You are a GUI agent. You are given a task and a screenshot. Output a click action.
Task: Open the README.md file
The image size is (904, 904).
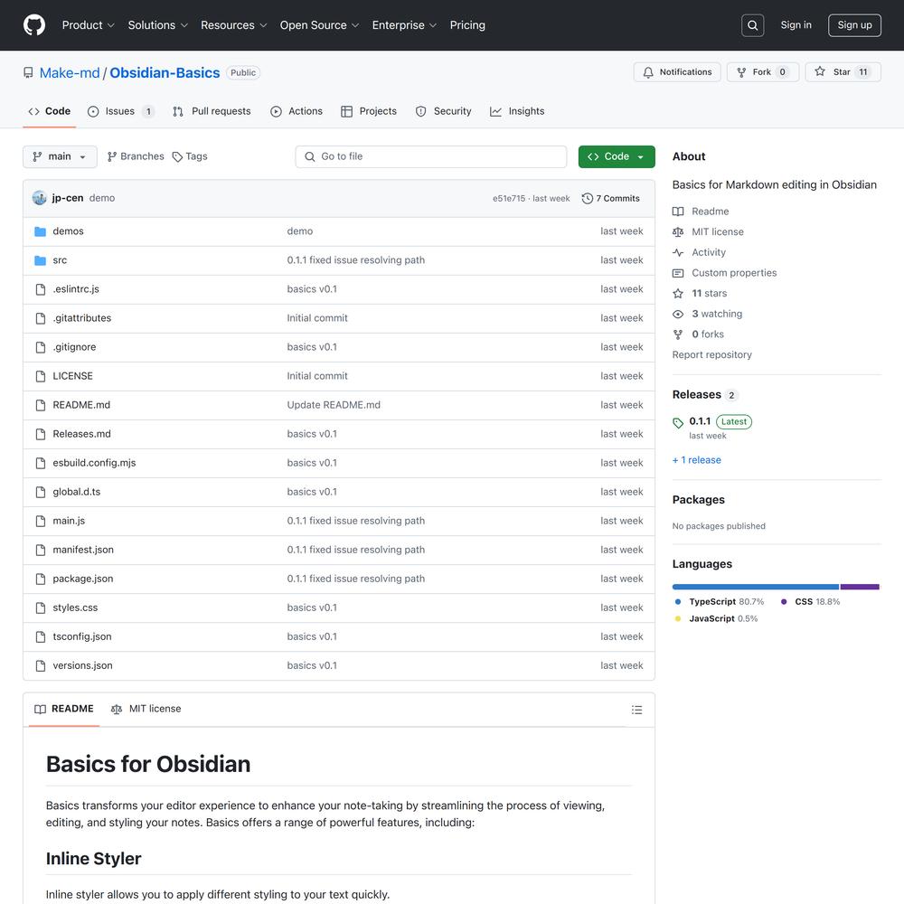click(x=81, y=405)
